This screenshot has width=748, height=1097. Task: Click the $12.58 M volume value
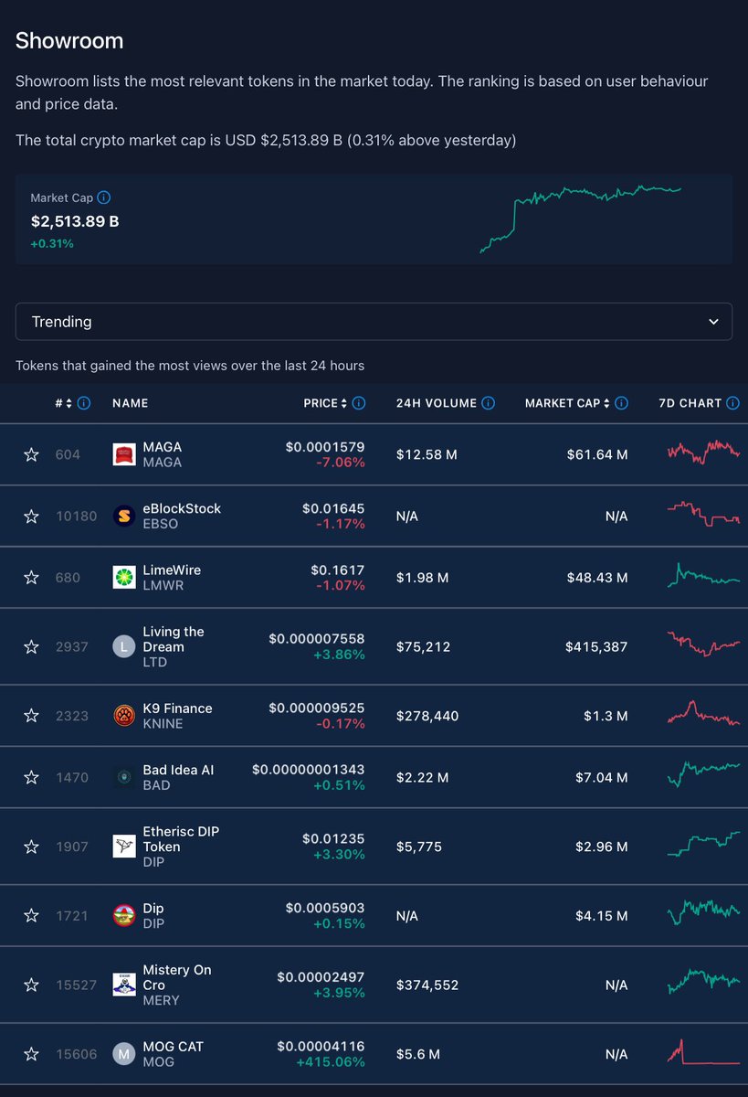coord(427,454)
